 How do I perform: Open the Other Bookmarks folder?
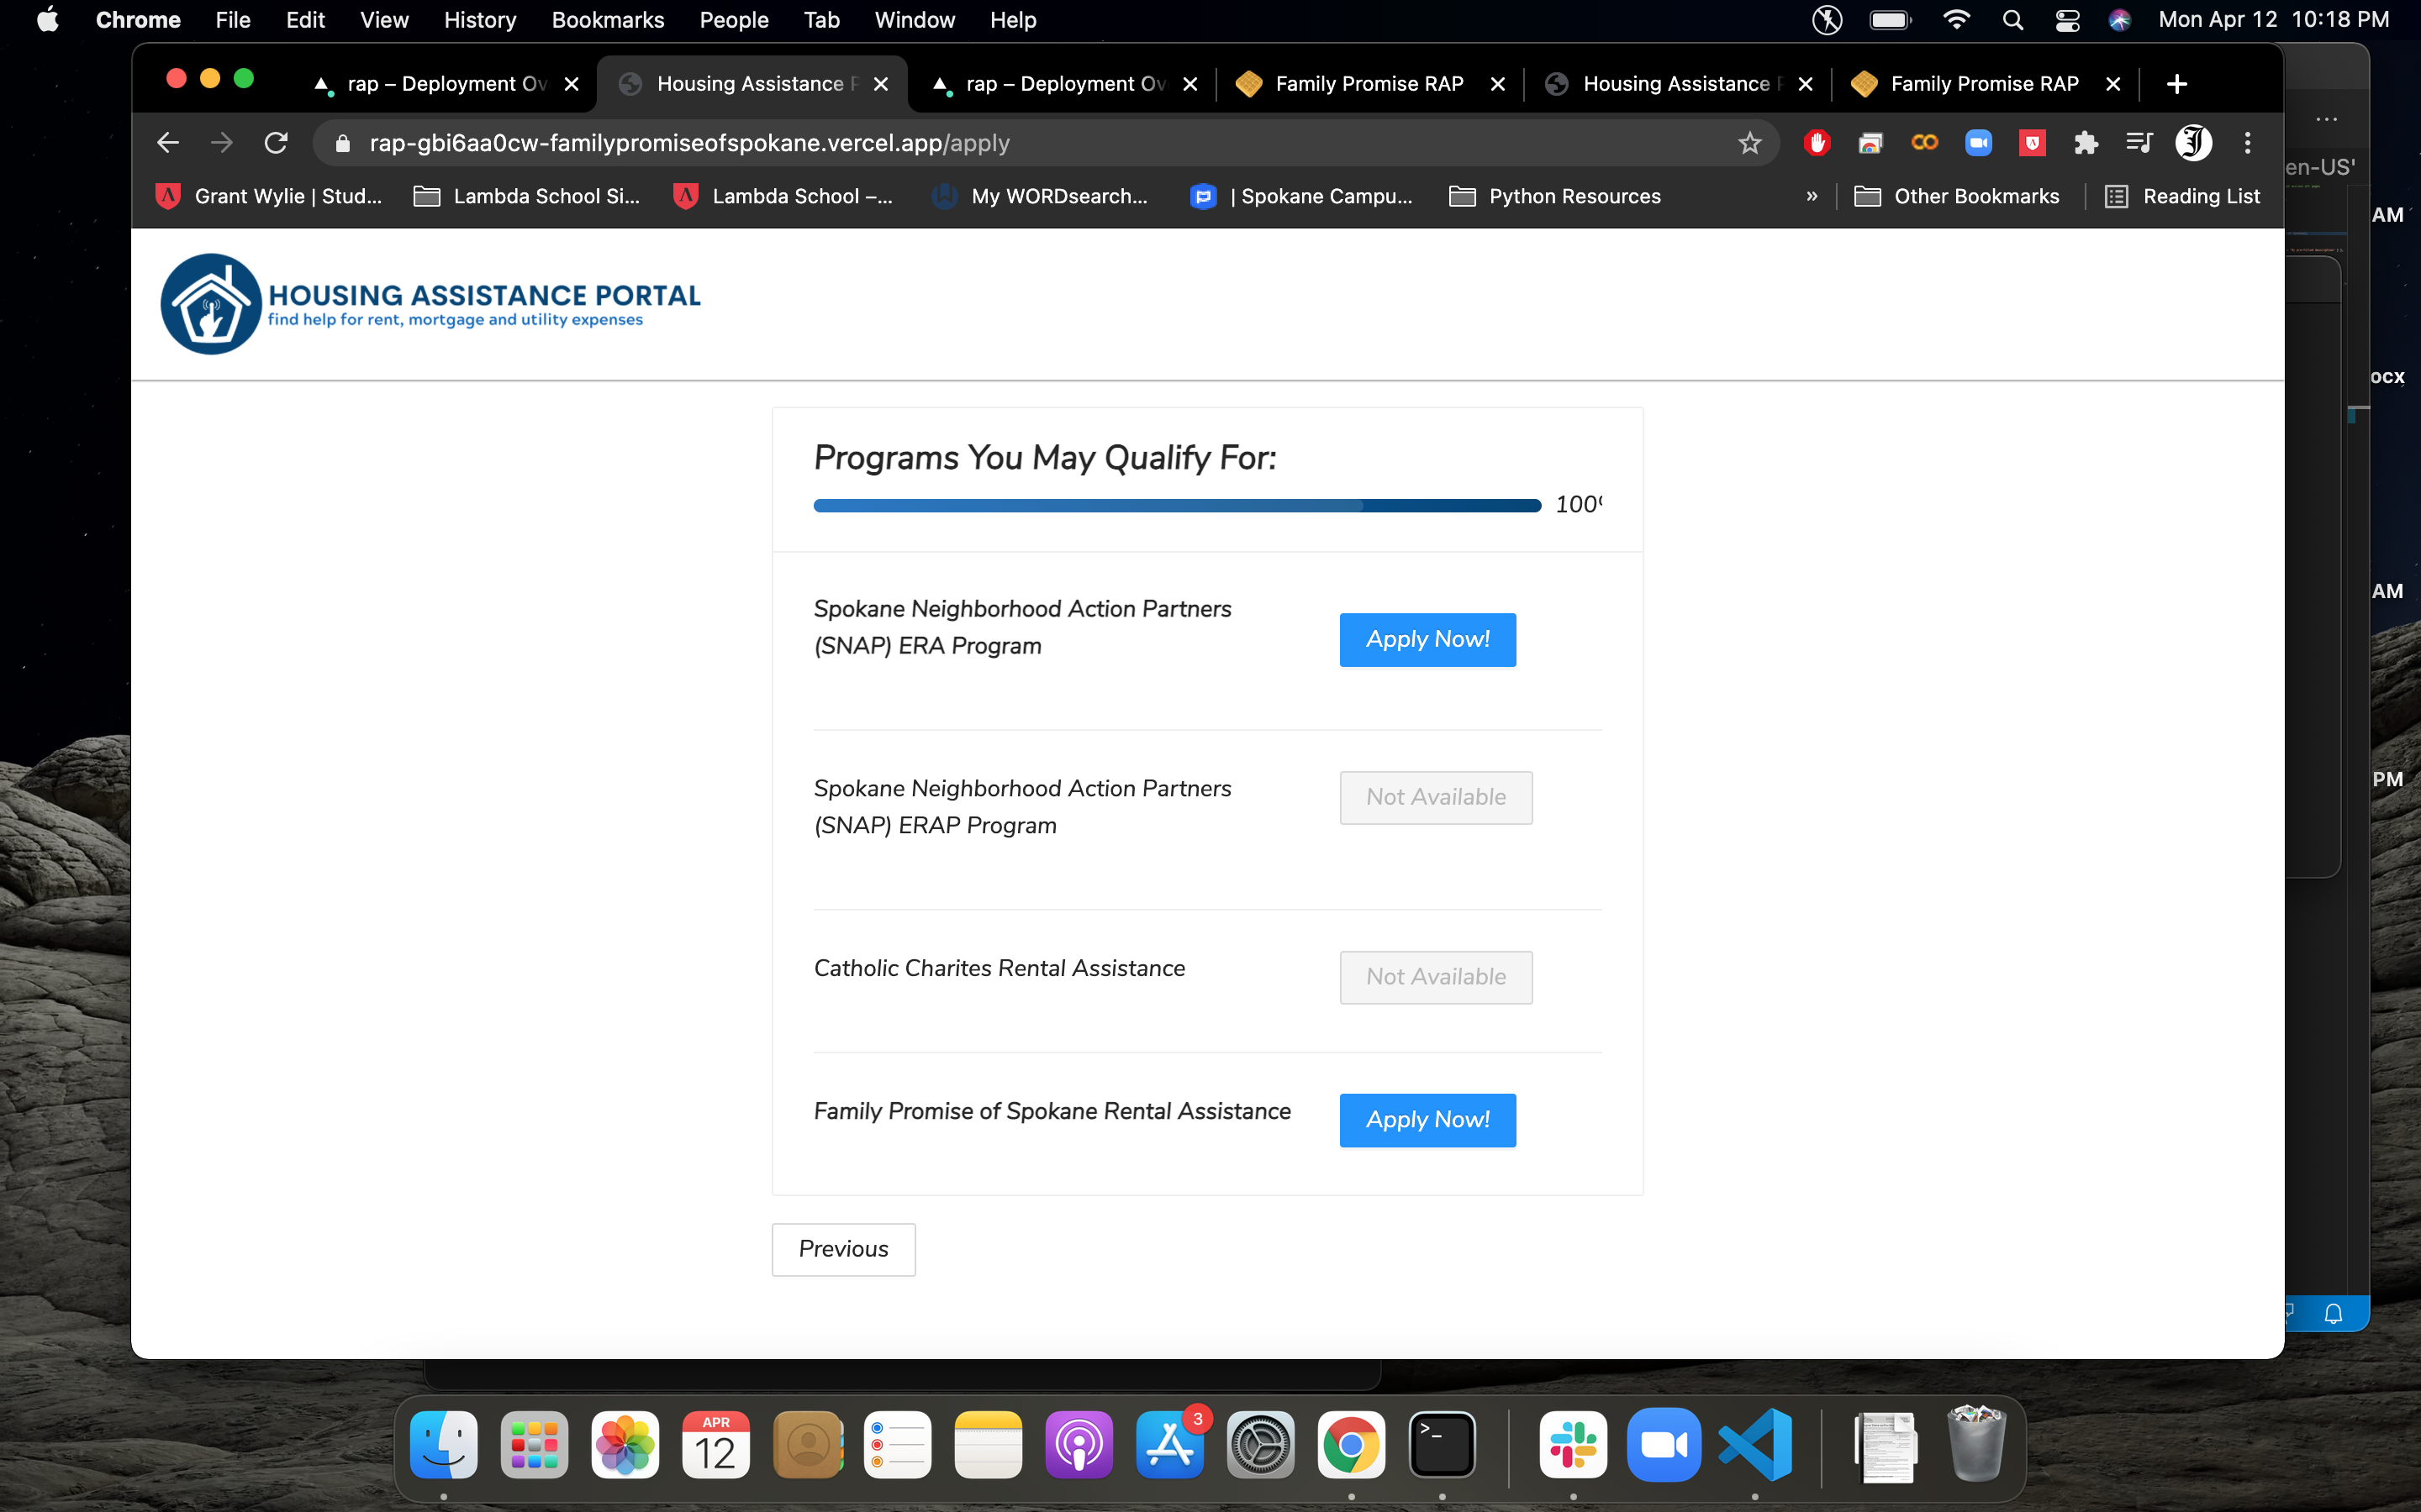(x=1956, y=197)
